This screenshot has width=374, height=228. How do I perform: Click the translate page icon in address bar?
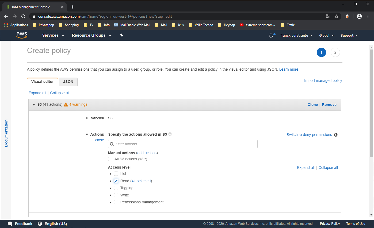click(328, 16)
